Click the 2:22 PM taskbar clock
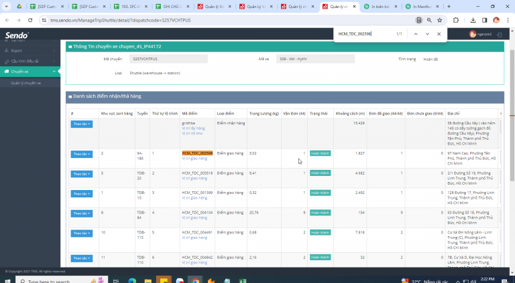 (487, 280)
